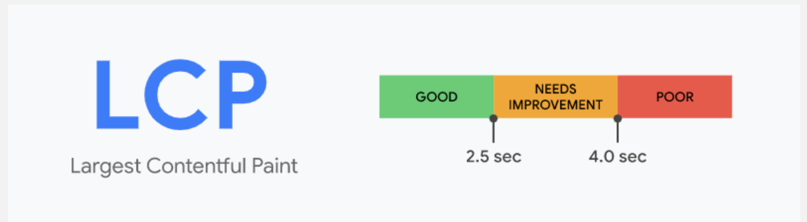Click the word "IMPROVEMENT" on orange bar
This screenshot has width=807, height=222.
(556, 105)
